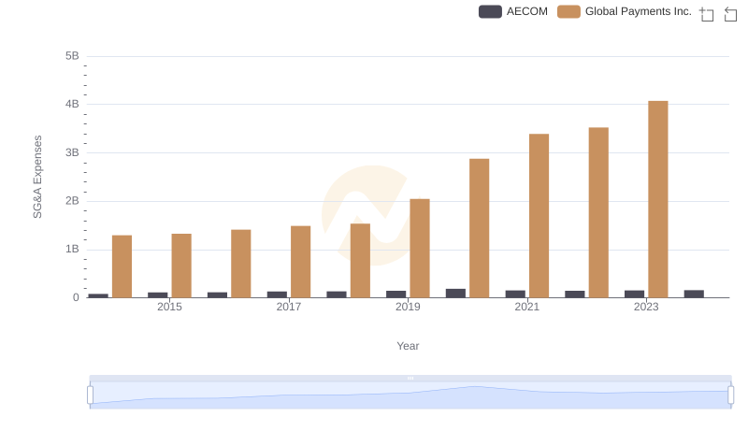748x431 pixels.
Task: Toggle Global Payments Inc. series legend
Action: [625, 11]
